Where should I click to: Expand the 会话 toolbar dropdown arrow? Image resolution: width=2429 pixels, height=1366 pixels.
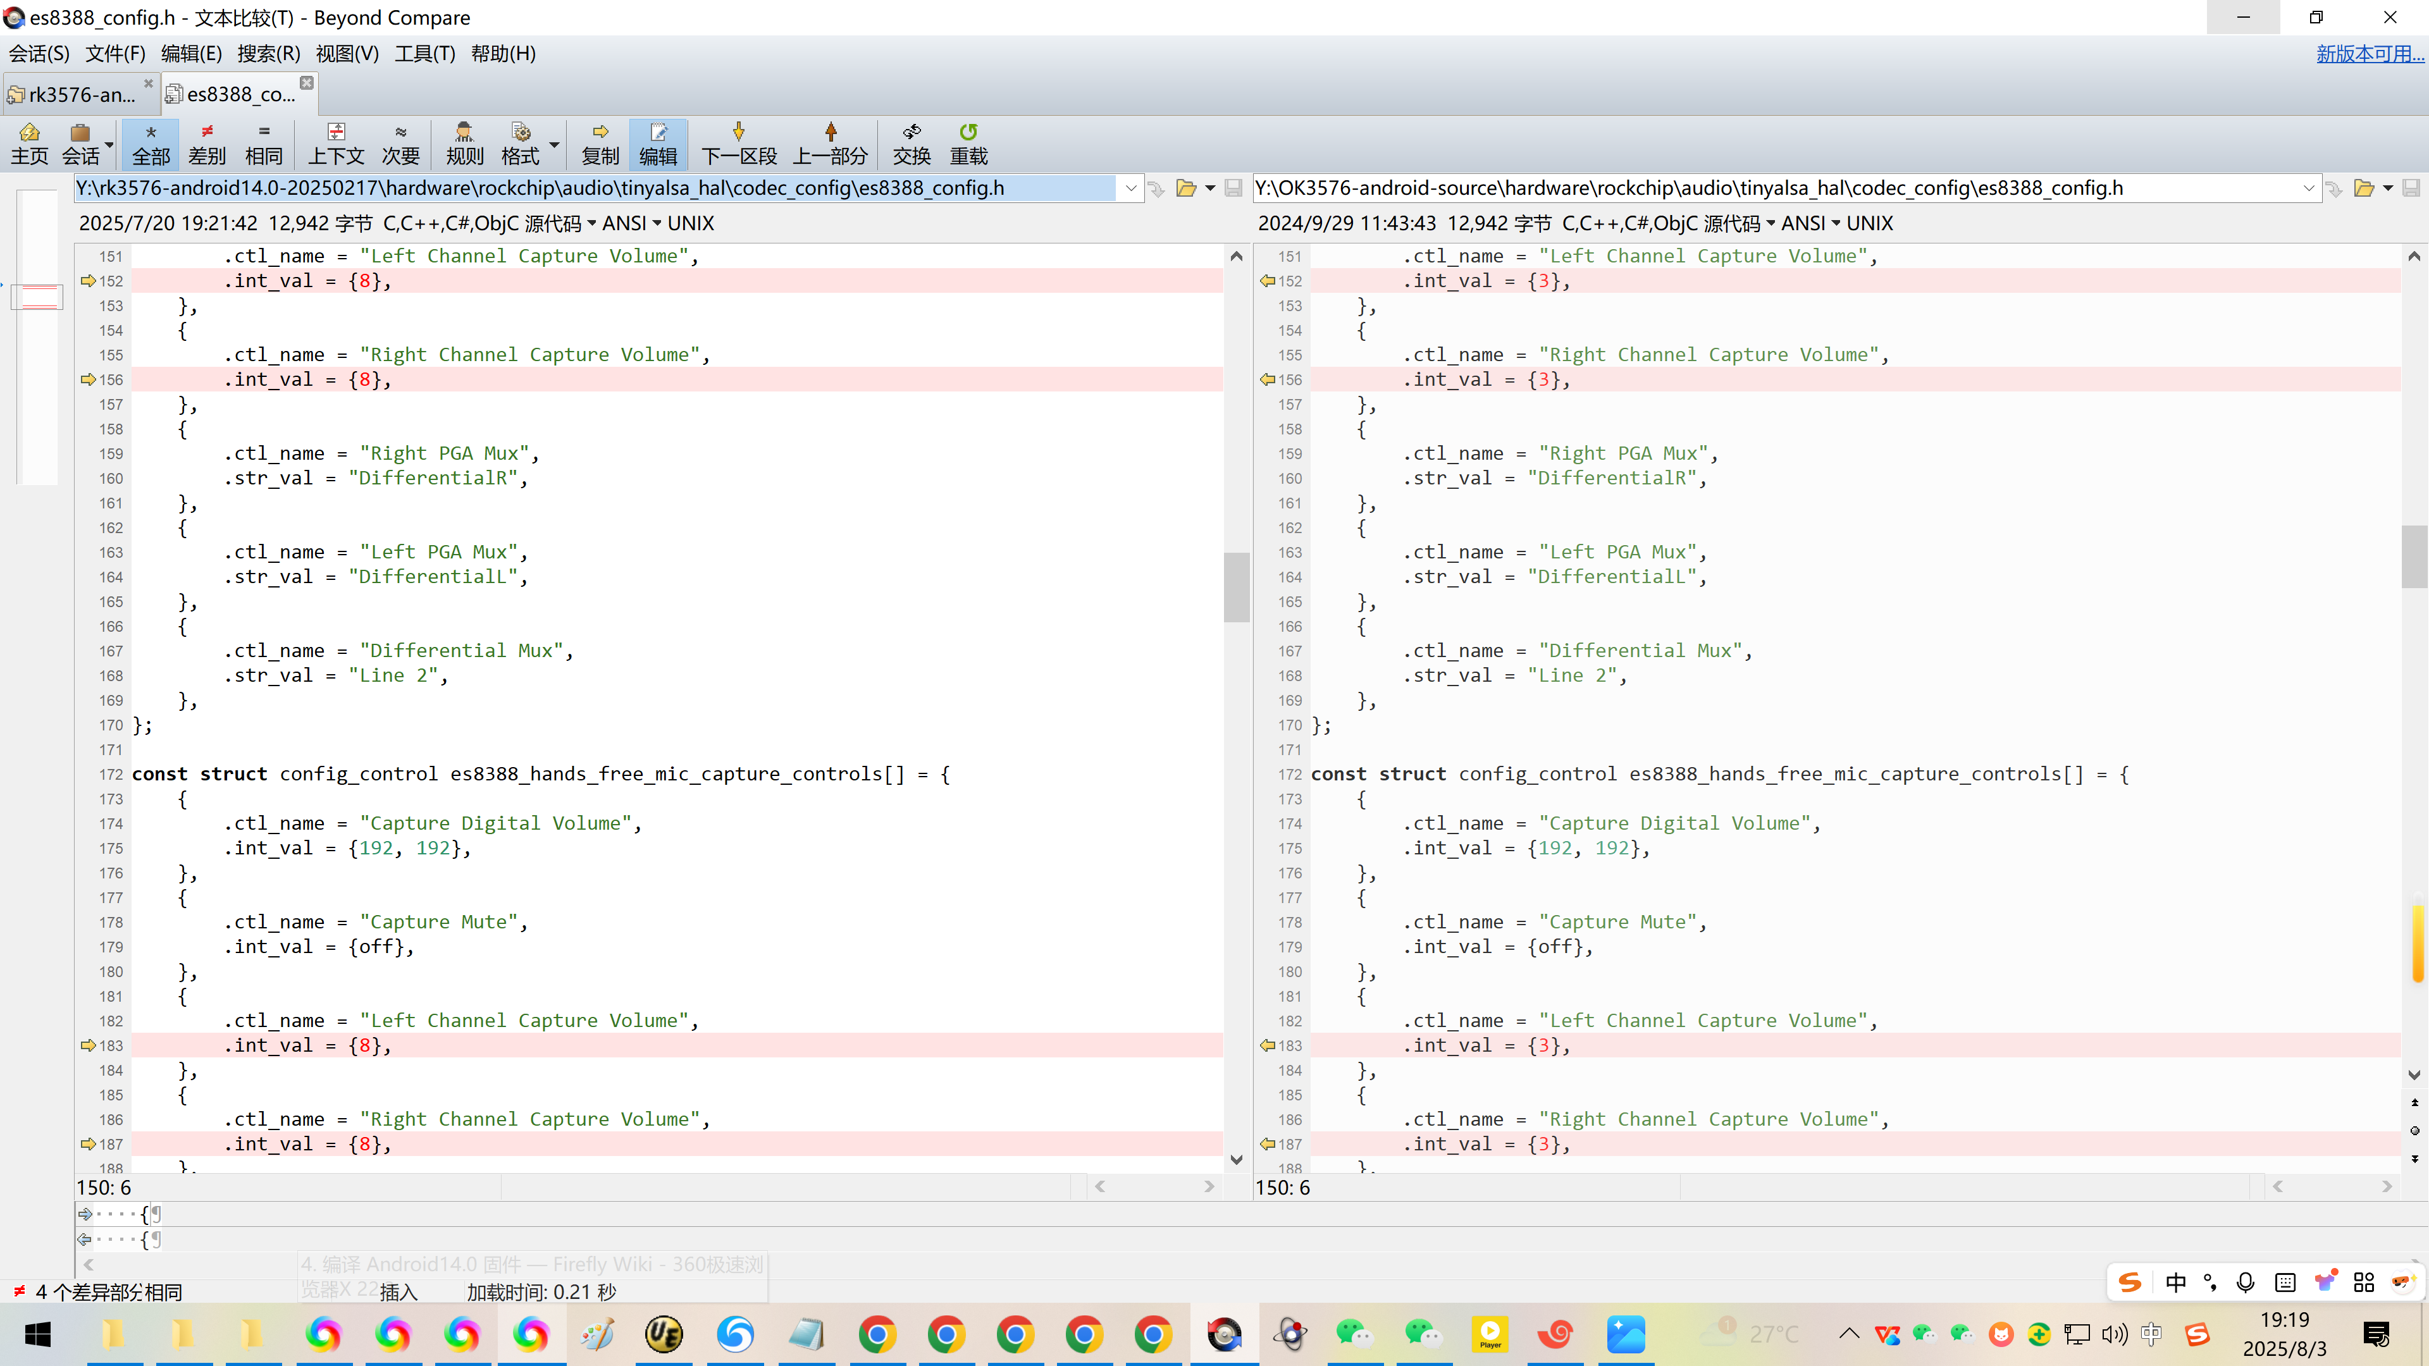tap(109, 144)
